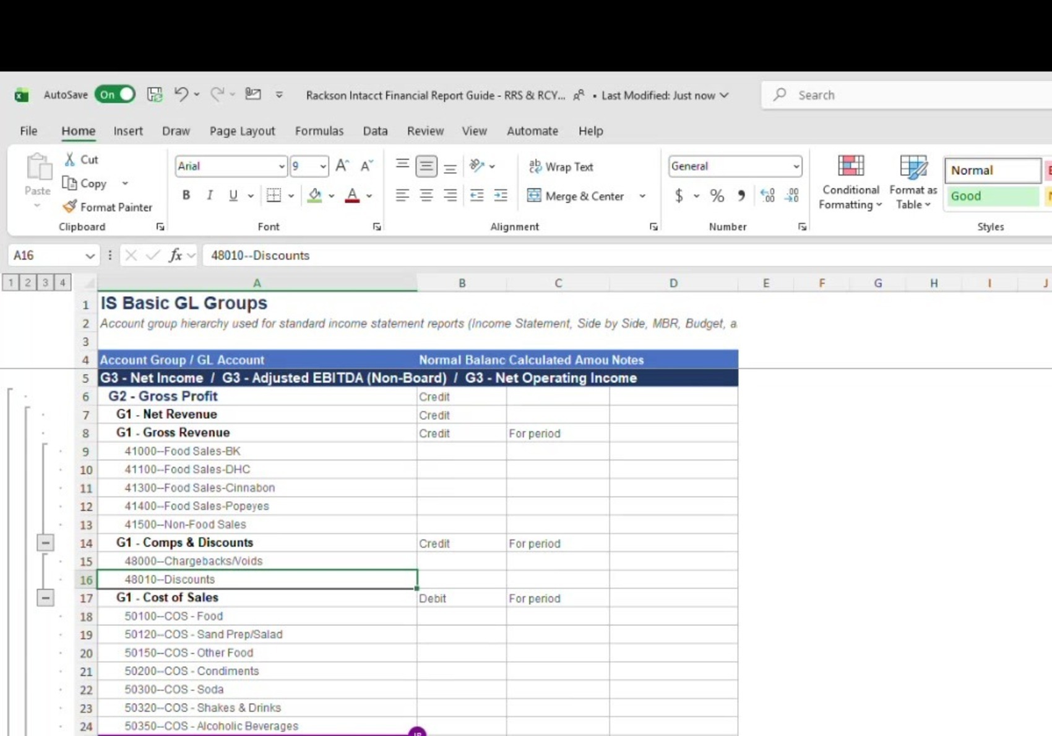Select cell 41000--Food Sales-BK

[257, 451]
